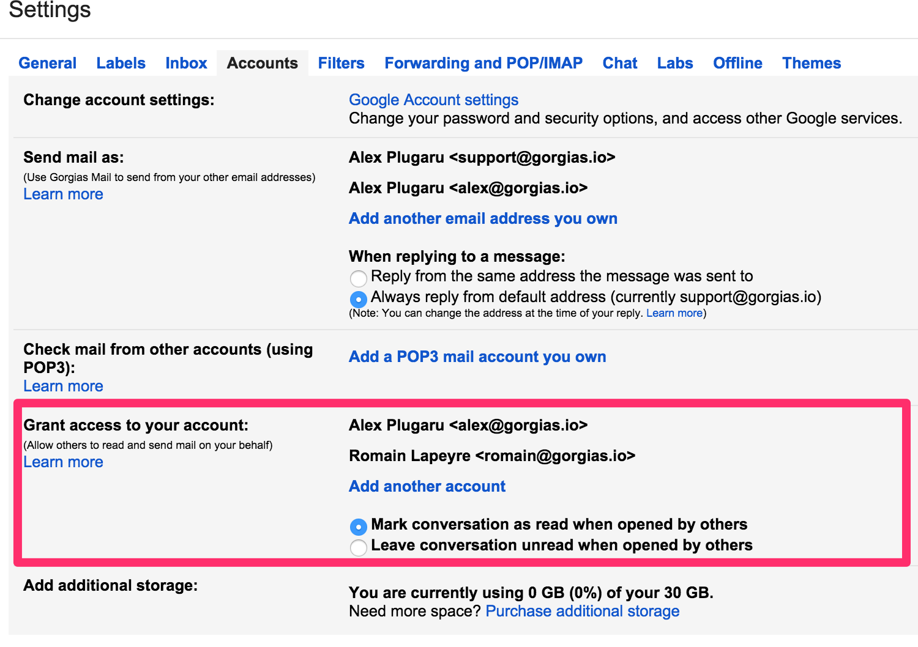
Task: Open the Inbox settings tab
Action: (186, 63)
